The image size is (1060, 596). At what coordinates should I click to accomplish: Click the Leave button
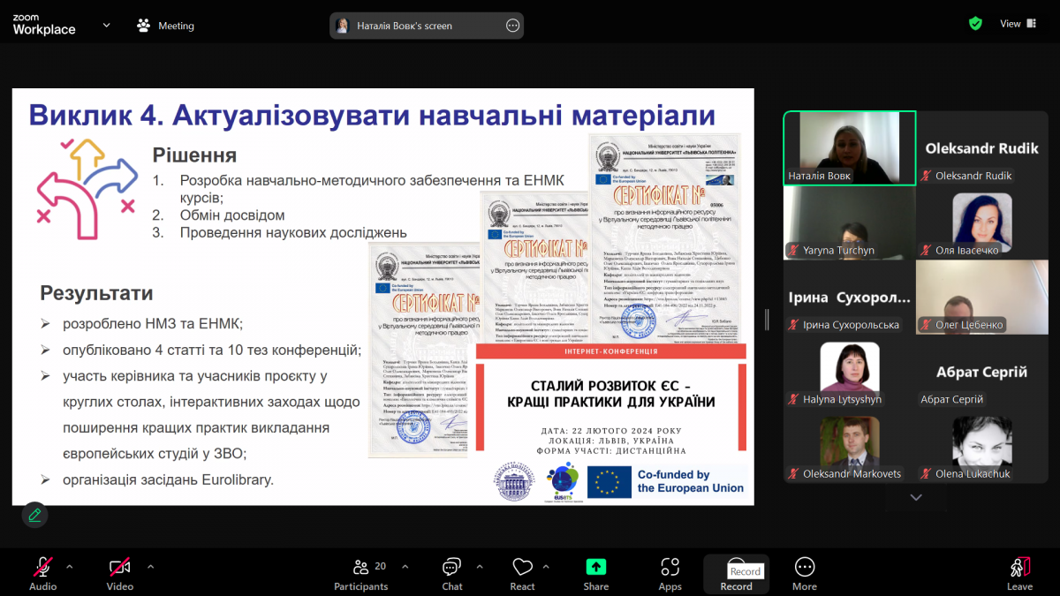coord(1019,570)
